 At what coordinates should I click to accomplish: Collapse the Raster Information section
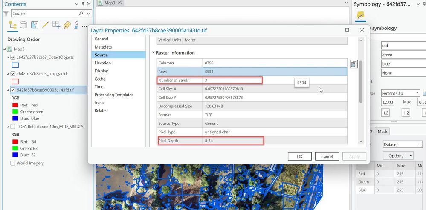154,52
